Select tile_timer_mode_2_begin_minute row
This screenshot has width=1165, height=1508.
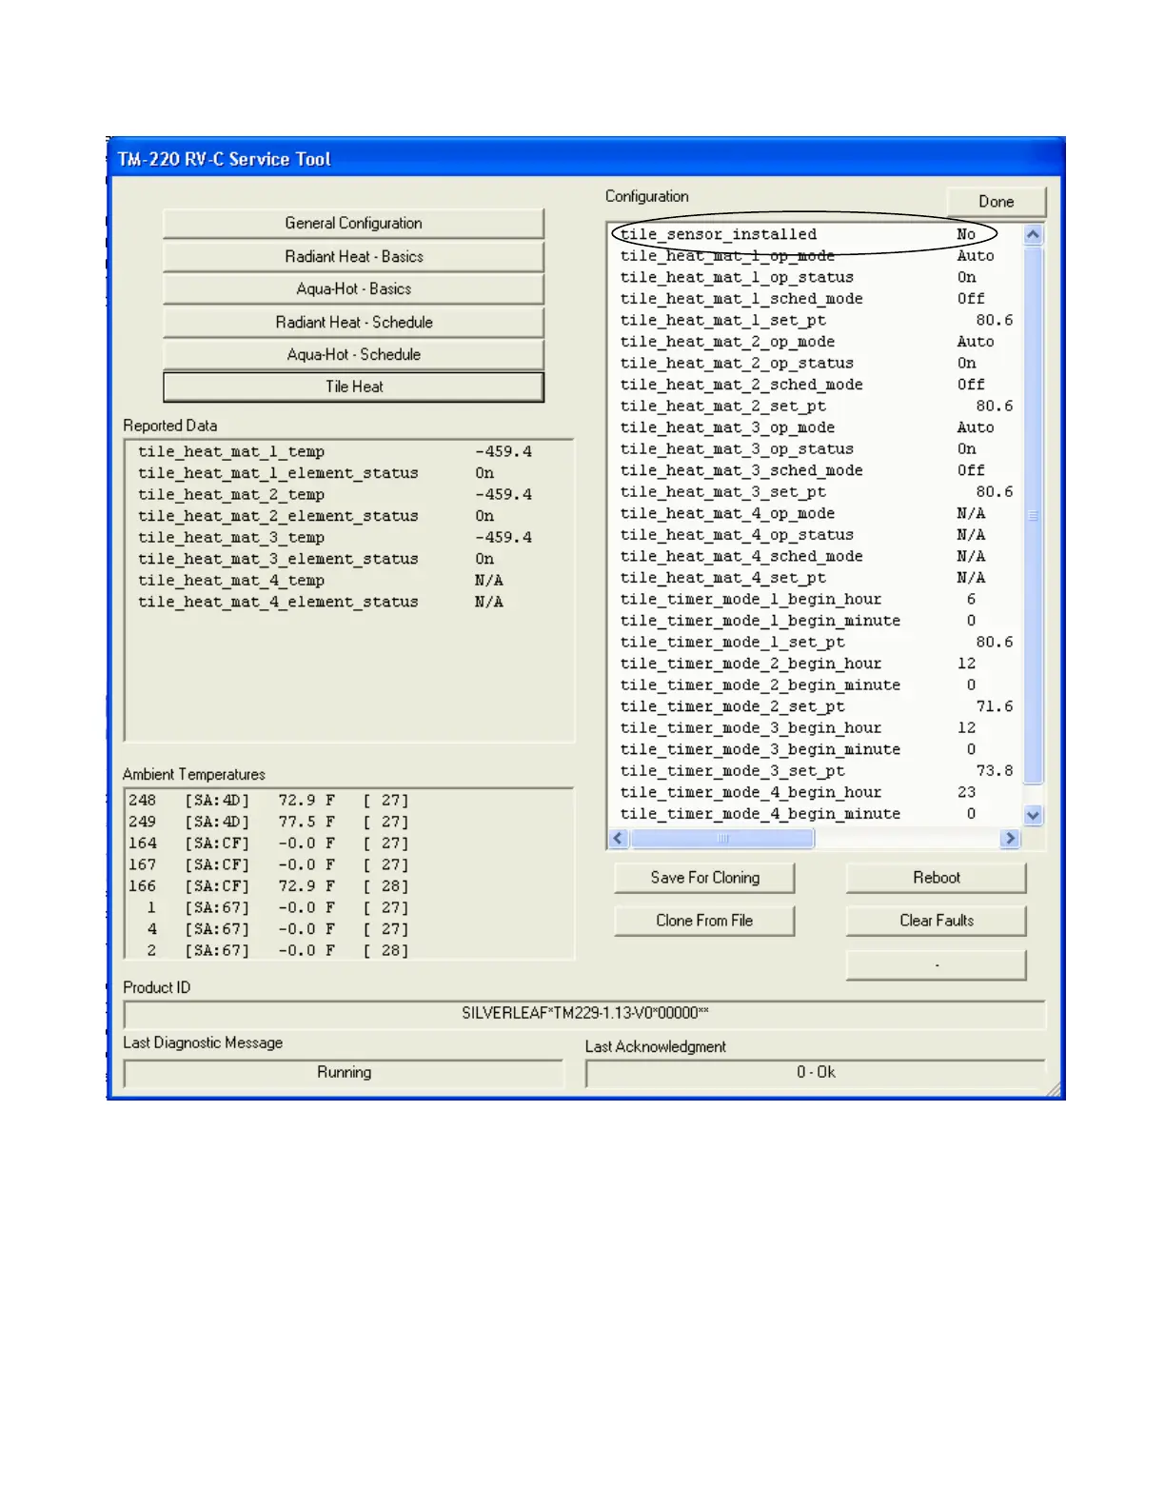815,685
